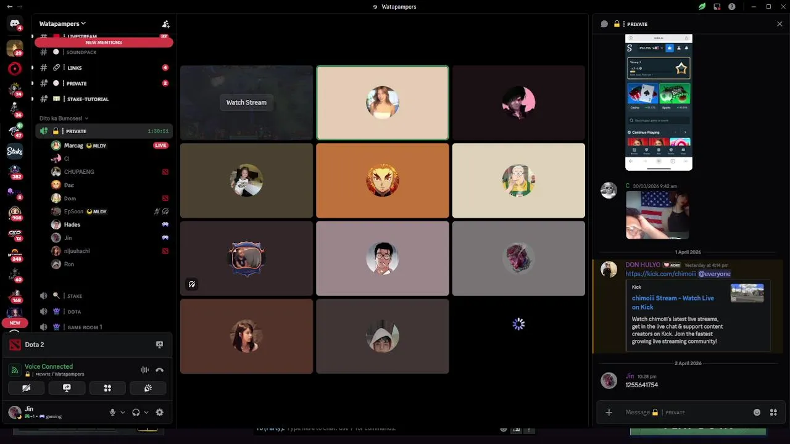Select the orange flame-hair avatar tile

click(383, 181)
